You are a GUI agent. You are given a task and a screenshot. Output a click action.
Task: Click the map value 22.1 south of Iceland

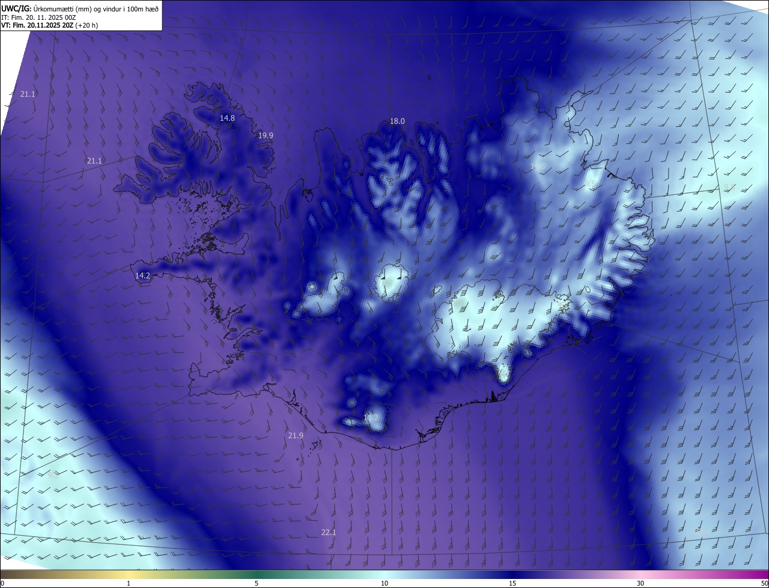[x=329, y=533]
